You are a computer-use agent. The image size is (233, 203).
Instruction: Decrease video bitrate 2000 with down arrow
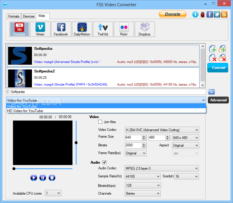pos(144,146)
